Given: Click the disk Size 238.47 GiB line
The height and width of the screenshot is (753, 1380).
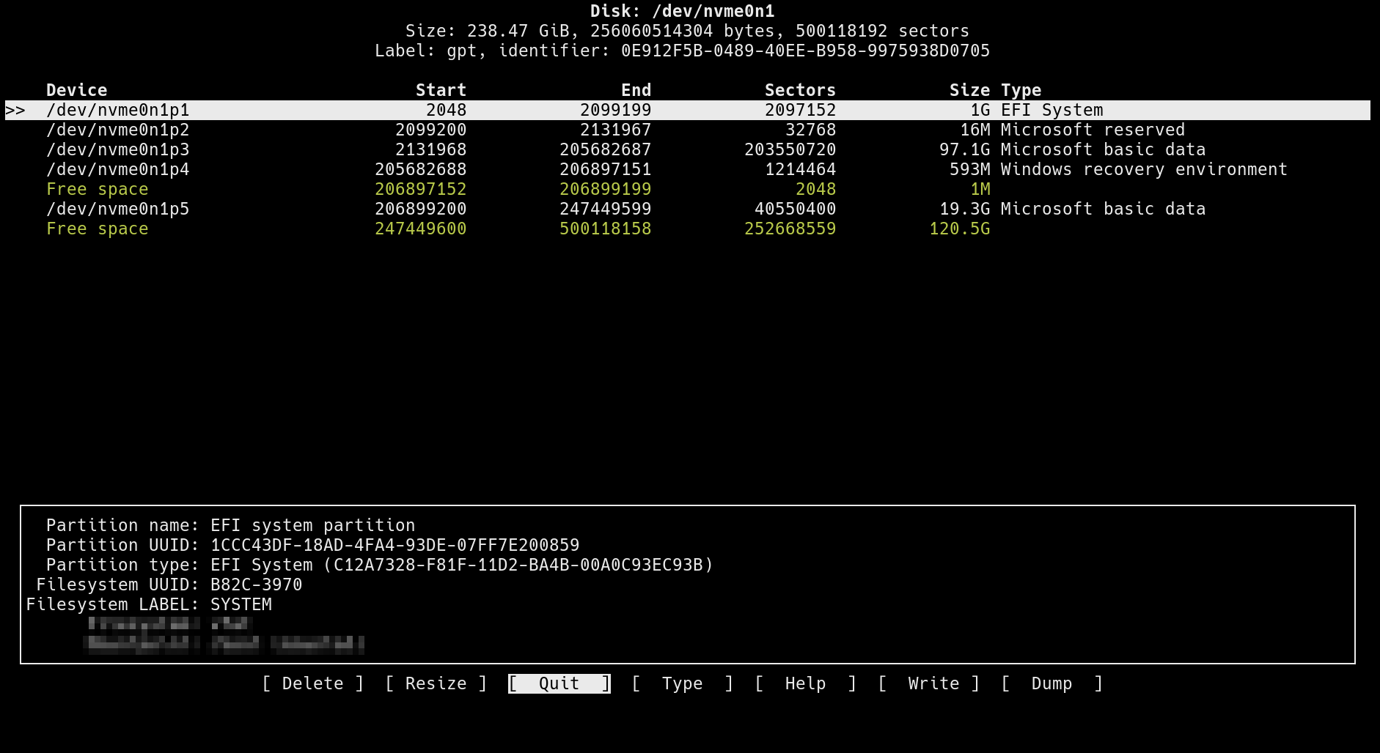Looking at the screenshot, I should (687, 31).
